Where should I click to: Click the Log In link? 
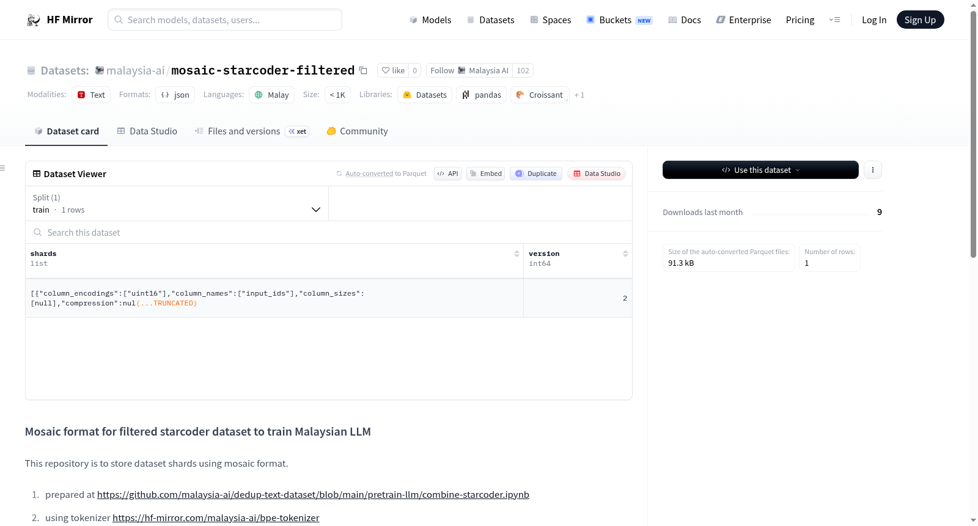point(874,20)
